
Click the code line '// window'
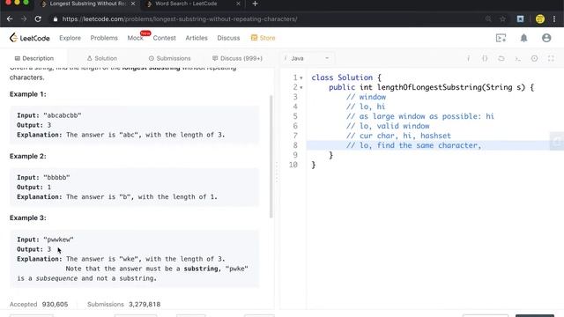tap(367, 97)
